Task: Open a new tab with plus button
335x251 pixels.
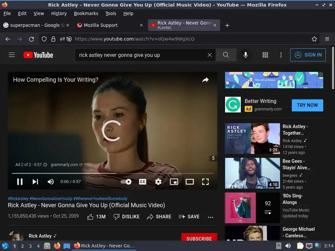Action: 227,25
